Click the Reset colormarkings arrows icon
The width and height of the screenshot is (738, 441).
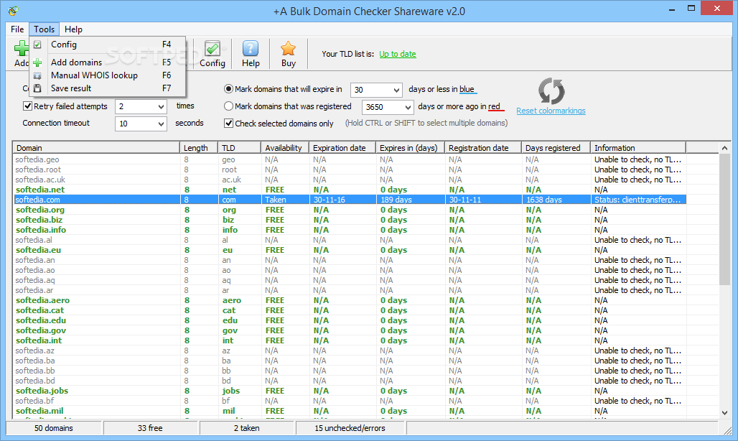click(551, 90)
